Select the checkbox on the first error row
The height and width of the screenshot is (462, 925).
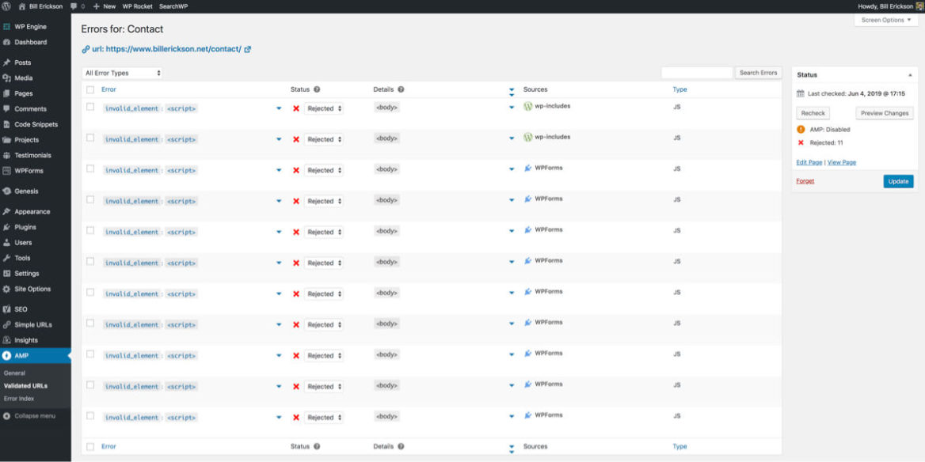click(x=89, y=108)
